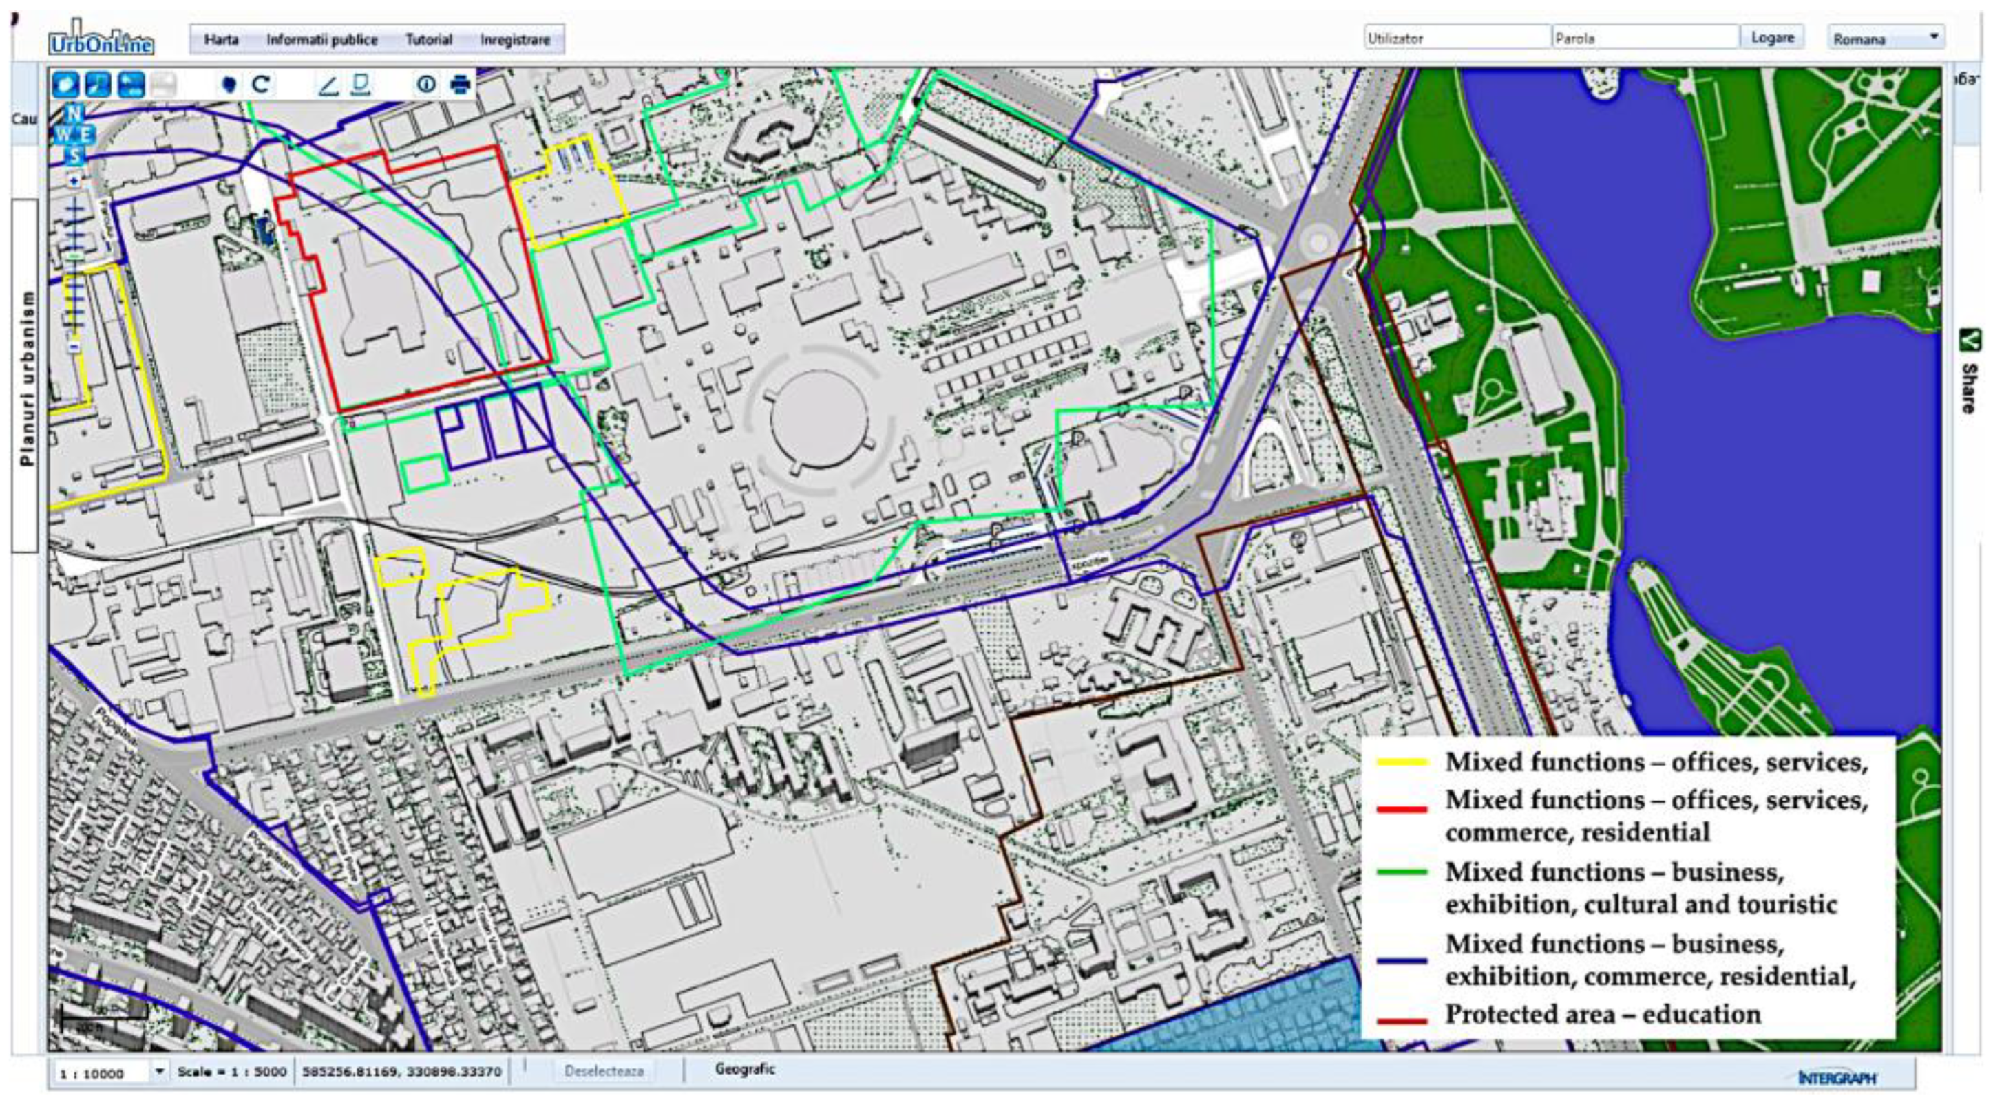This screenshot has height=1111, width=1993.
Task: Pan north with the N compass button
Action: pyautogui.click(x=74, y=114)
